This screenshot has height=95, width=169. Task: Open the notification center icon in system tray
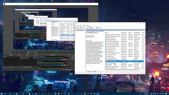coord(166,94)
